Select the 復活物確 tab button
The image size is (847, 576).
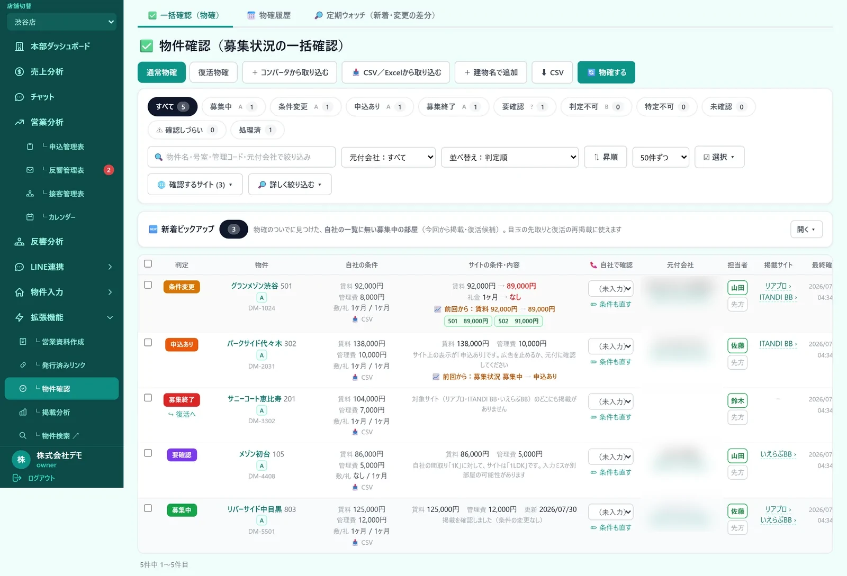(x=213, y=72)
